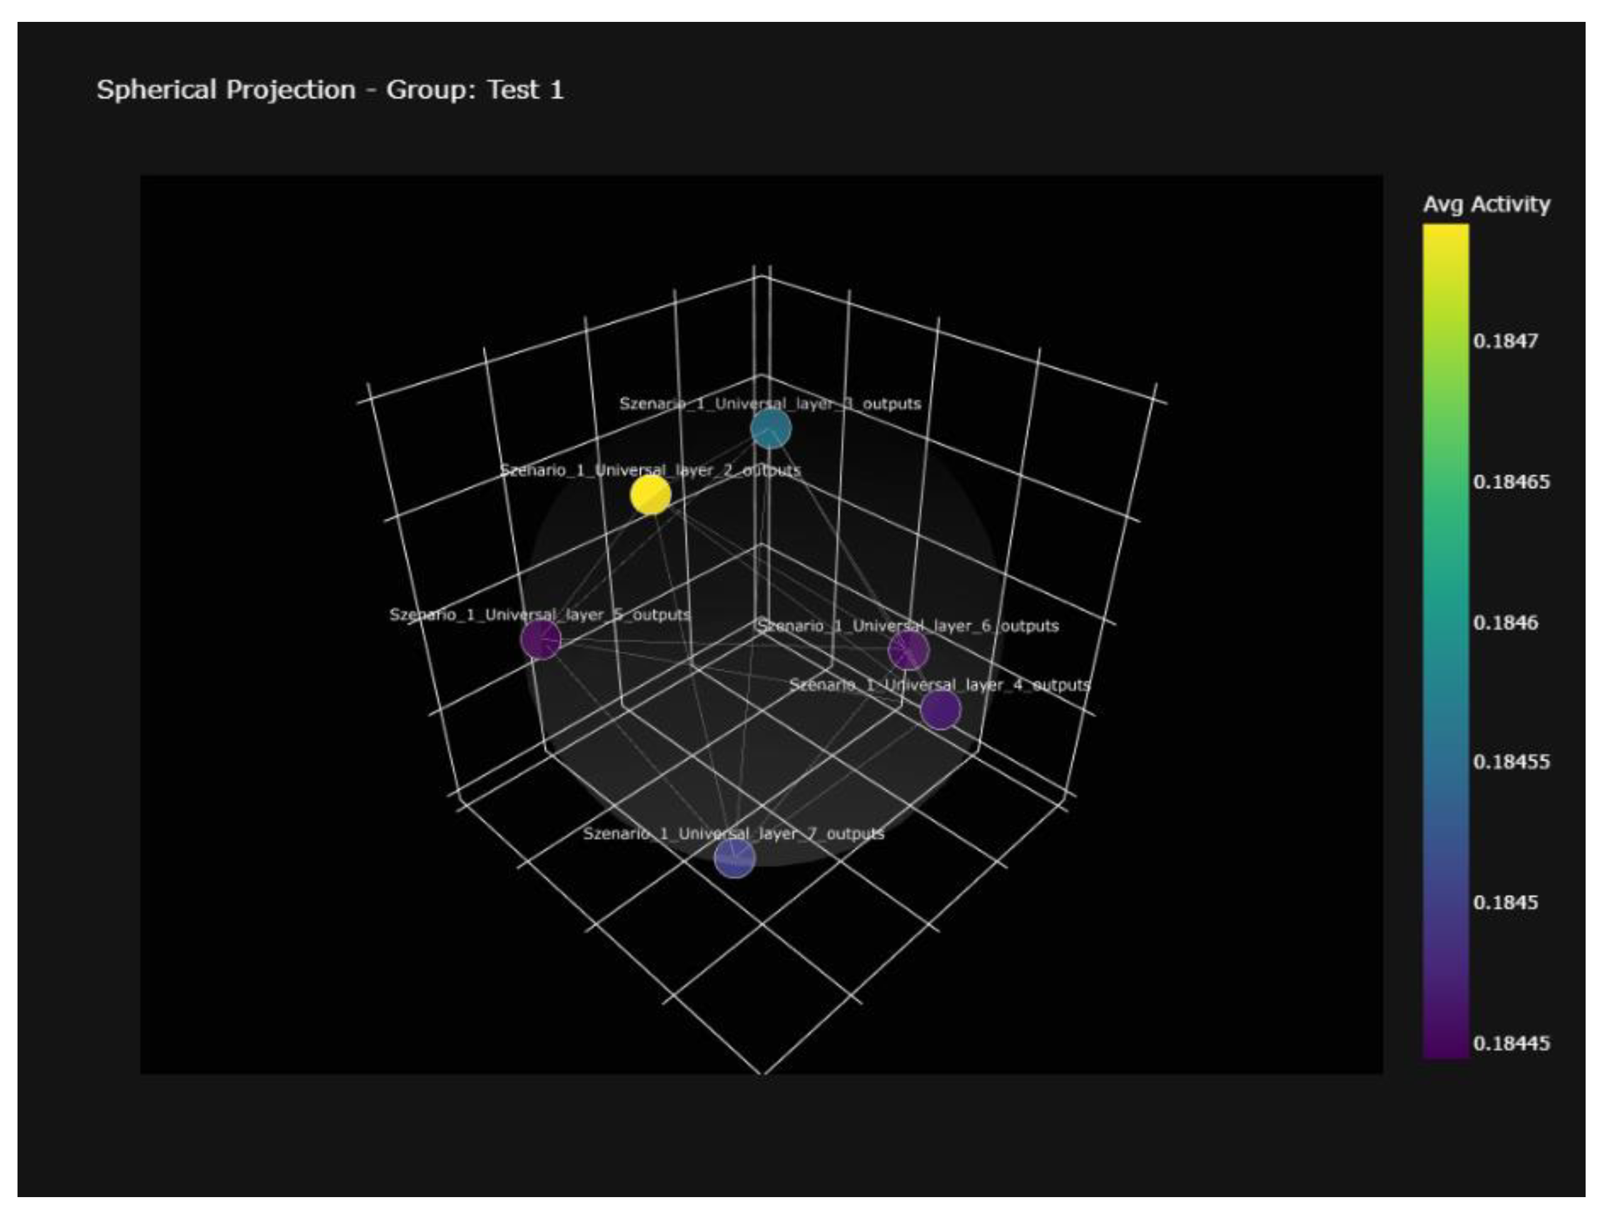The width and height of the screenshot is (1605, 1219).
Task: Click the blue layer_7 outputs marker
Action: 734,857
